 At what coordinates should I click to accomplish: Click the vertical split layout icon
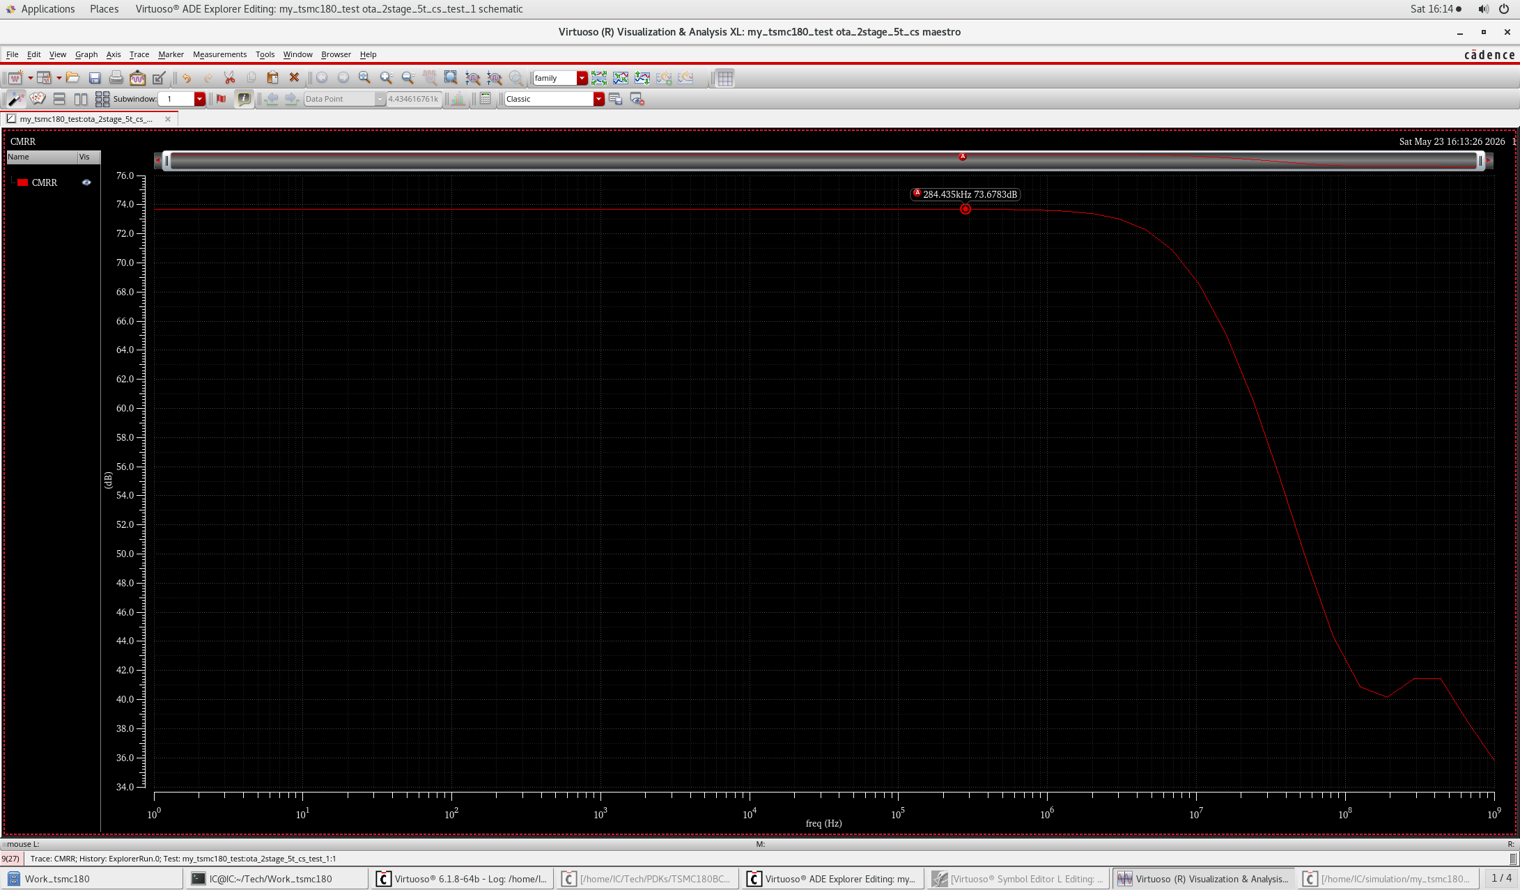[x=81, y=99]
